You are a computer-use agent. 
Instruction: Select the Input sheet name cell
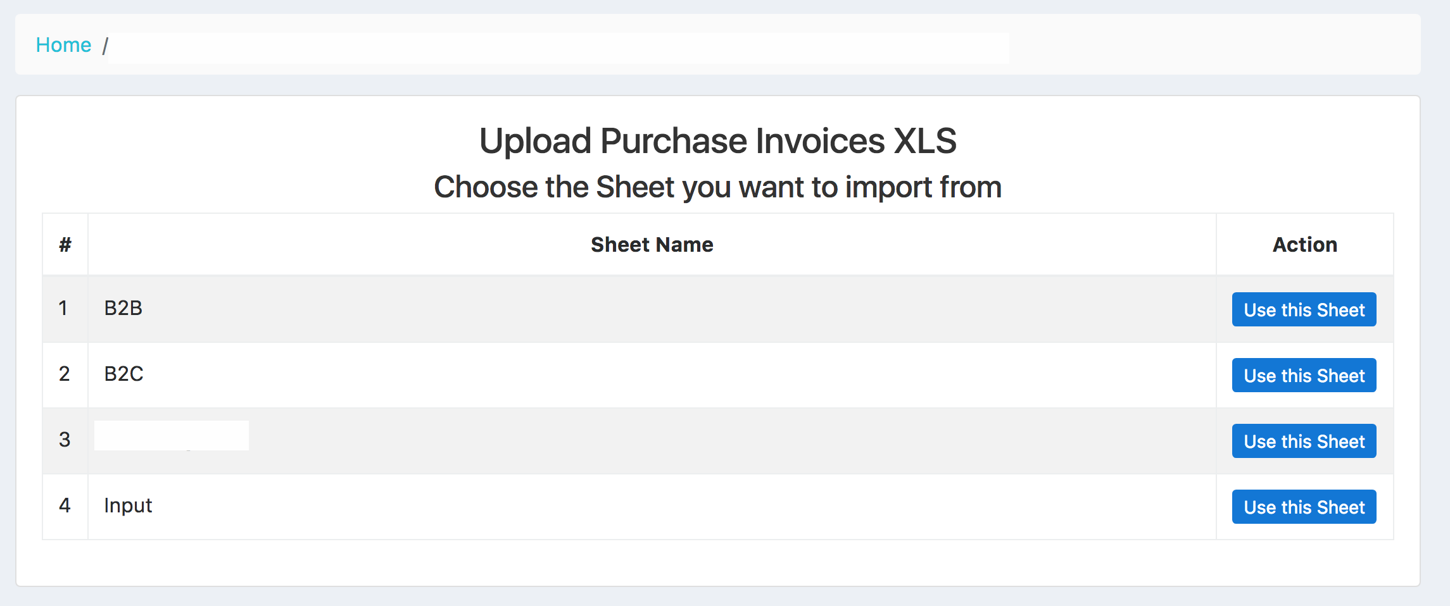pos(129,505)
